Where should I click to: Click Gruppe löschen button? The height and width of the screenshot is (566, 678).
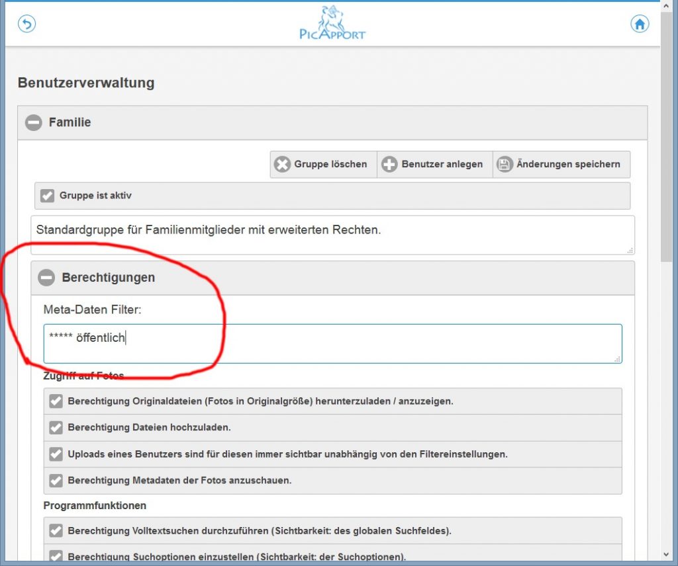coord(322,164)
